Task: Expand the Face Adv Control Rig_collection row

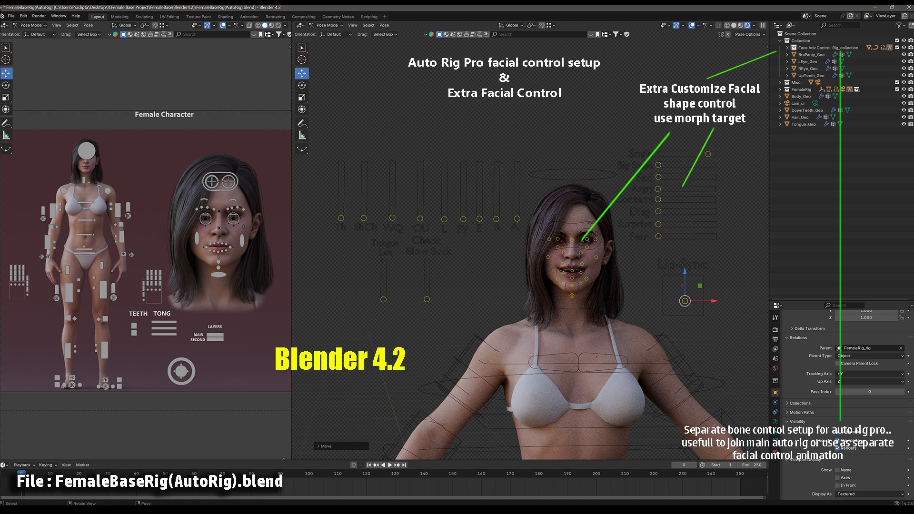Action: coord(787,48)
